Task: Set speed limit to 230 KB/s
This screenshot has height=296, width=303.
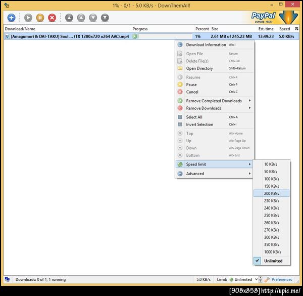Action: point(271,201)
